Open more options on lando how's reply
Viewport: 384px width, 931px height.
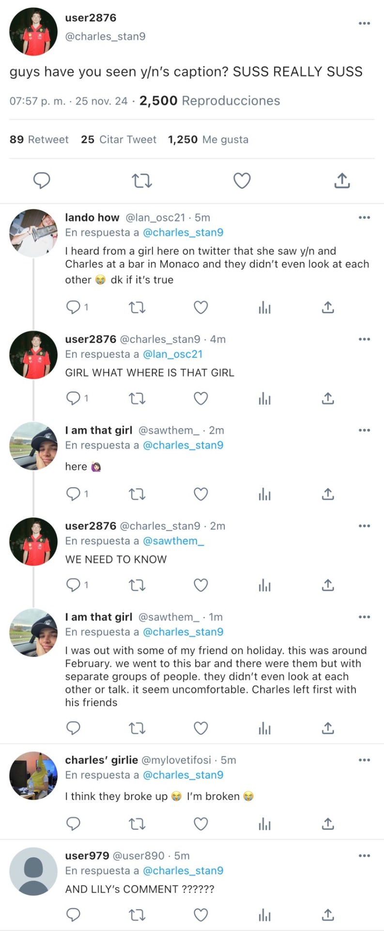[x=364, y=218]
